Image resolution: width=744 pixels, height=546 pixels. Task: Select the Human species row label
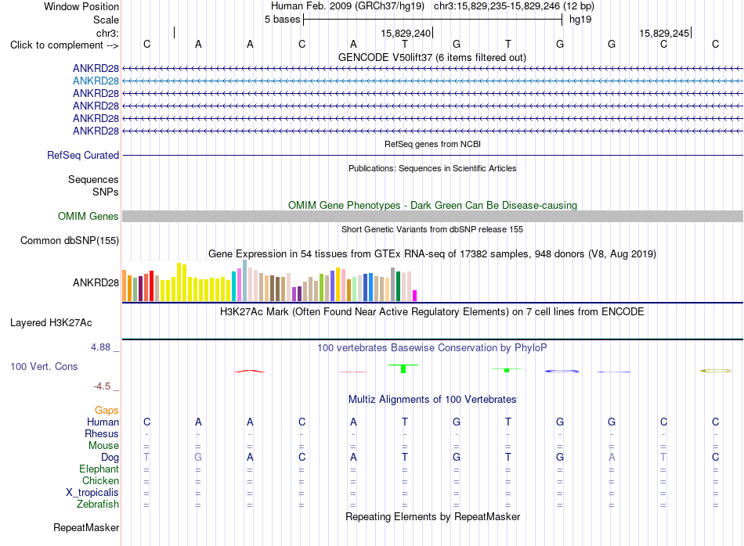pos(103,422)
